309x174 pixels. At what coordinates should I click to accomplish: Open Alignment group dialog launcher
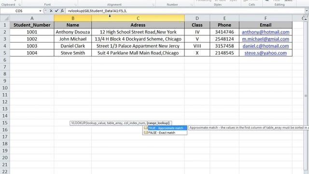pos(154,4)
